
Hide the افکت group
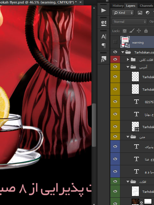115,181
